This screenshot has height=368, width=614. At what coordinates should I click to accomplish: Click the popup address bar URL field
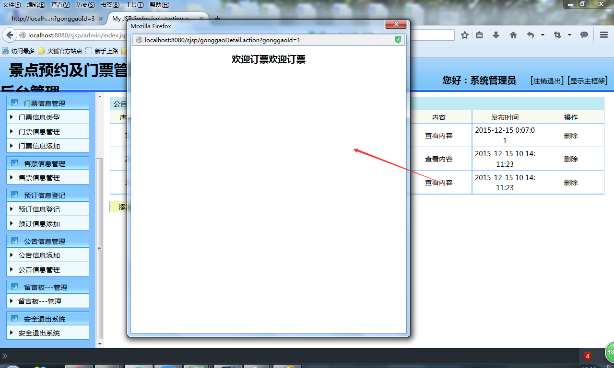[x=268, y=40]
